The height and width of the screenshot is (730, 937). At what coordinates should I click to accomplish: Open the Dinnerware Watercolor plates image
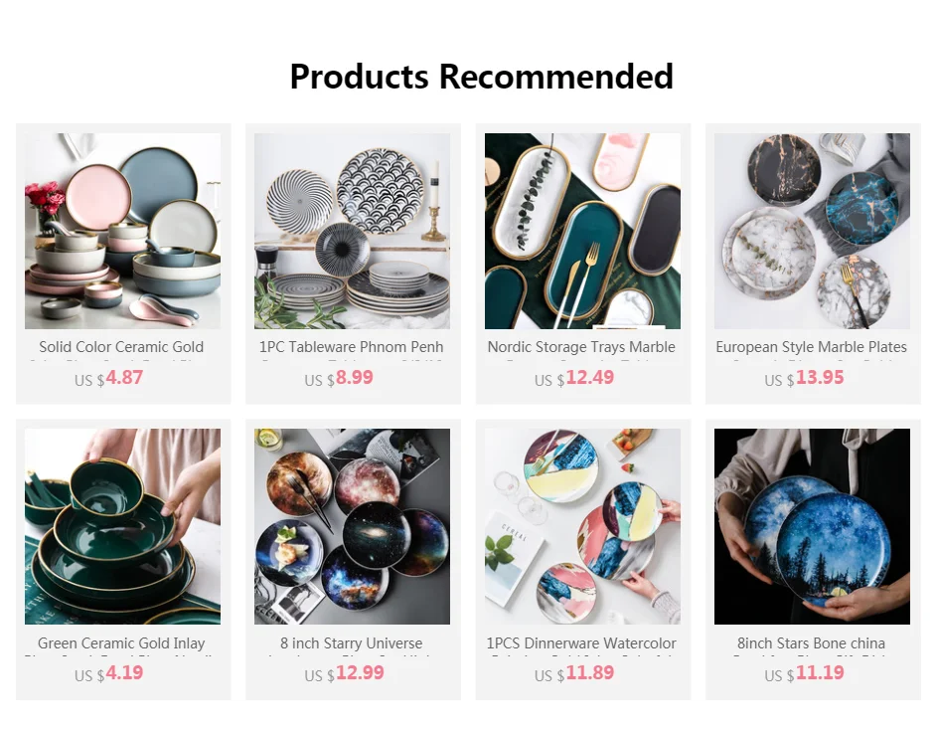pyautogui.click(x=582, y=526)
